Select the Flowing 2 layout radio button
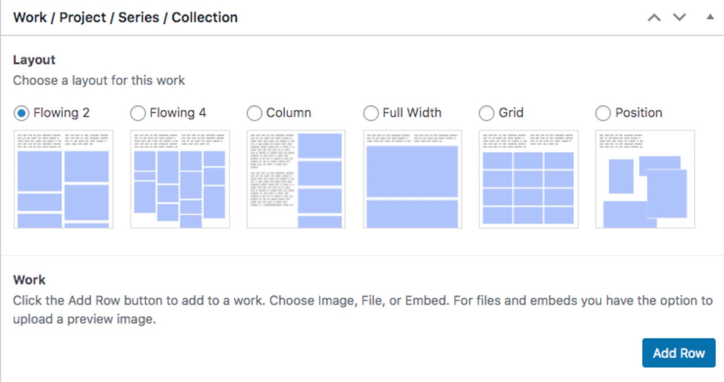724x382 pixels. pos(22,113)
